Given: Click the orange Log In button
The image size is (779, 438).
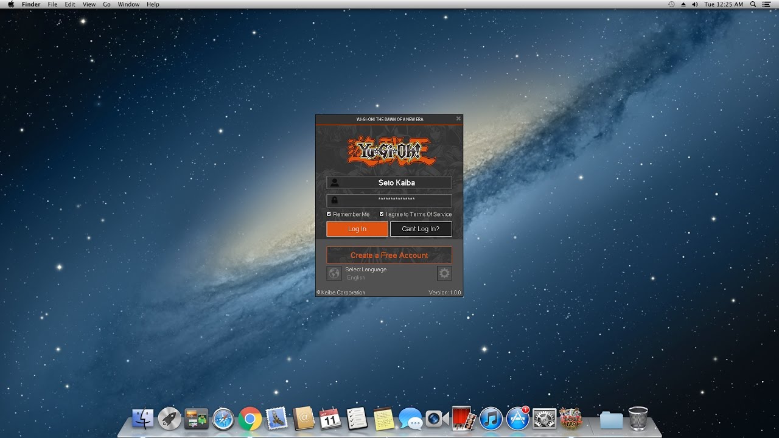Looking at the screenshot, I should click(357, 229).
